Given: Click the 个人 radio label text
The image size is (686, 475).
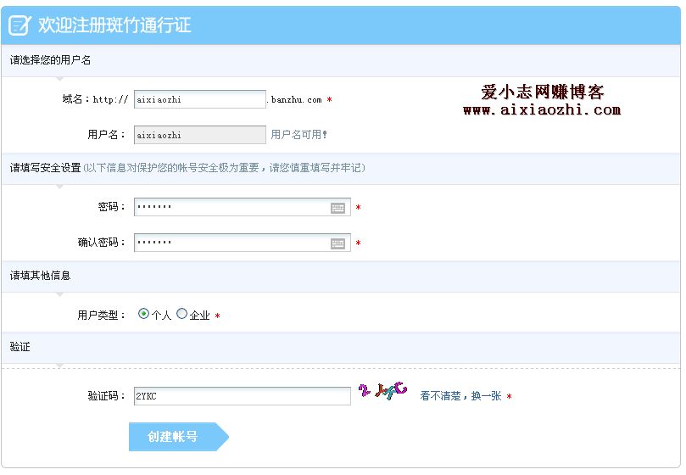Looking at the screenshot, I should [x=161, y=316].
